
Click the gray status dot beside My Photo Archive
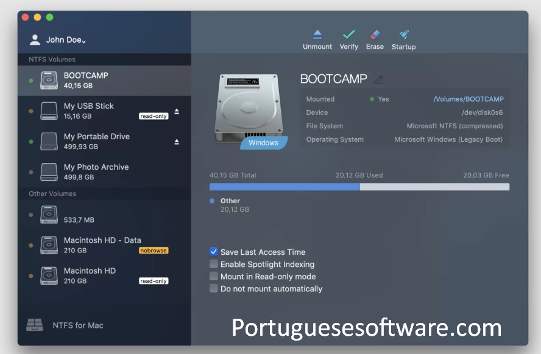pos(31,172)
